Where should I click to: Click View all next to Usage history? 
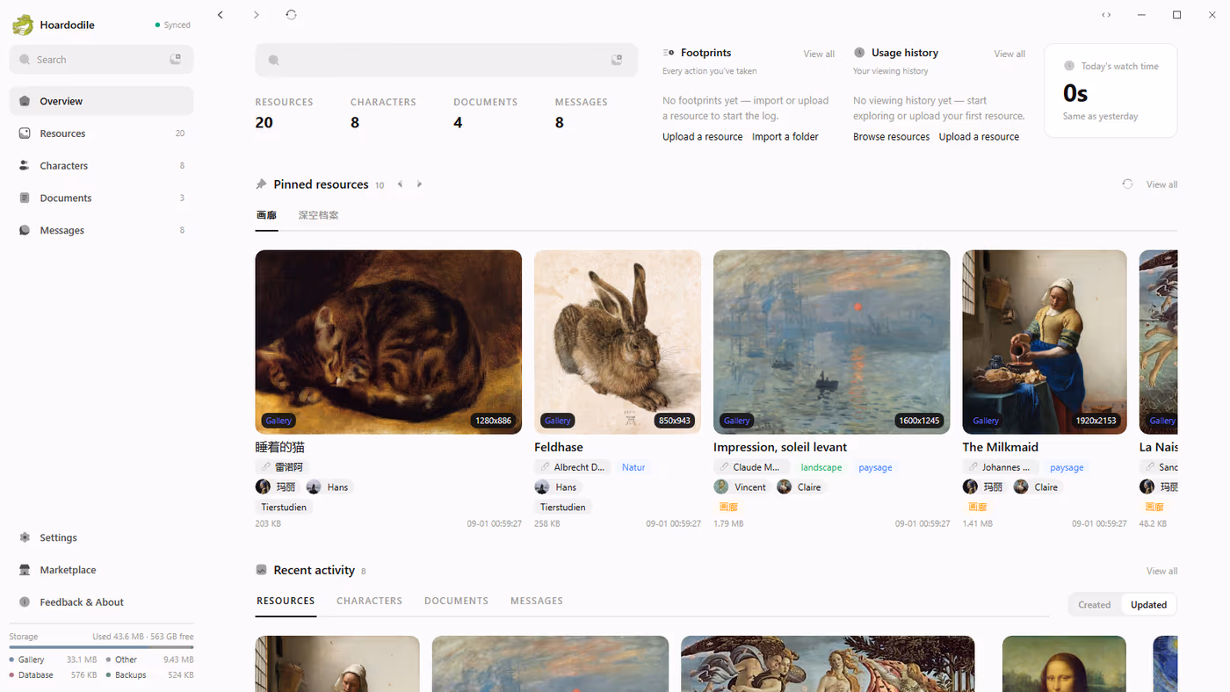coord(1009,54)
